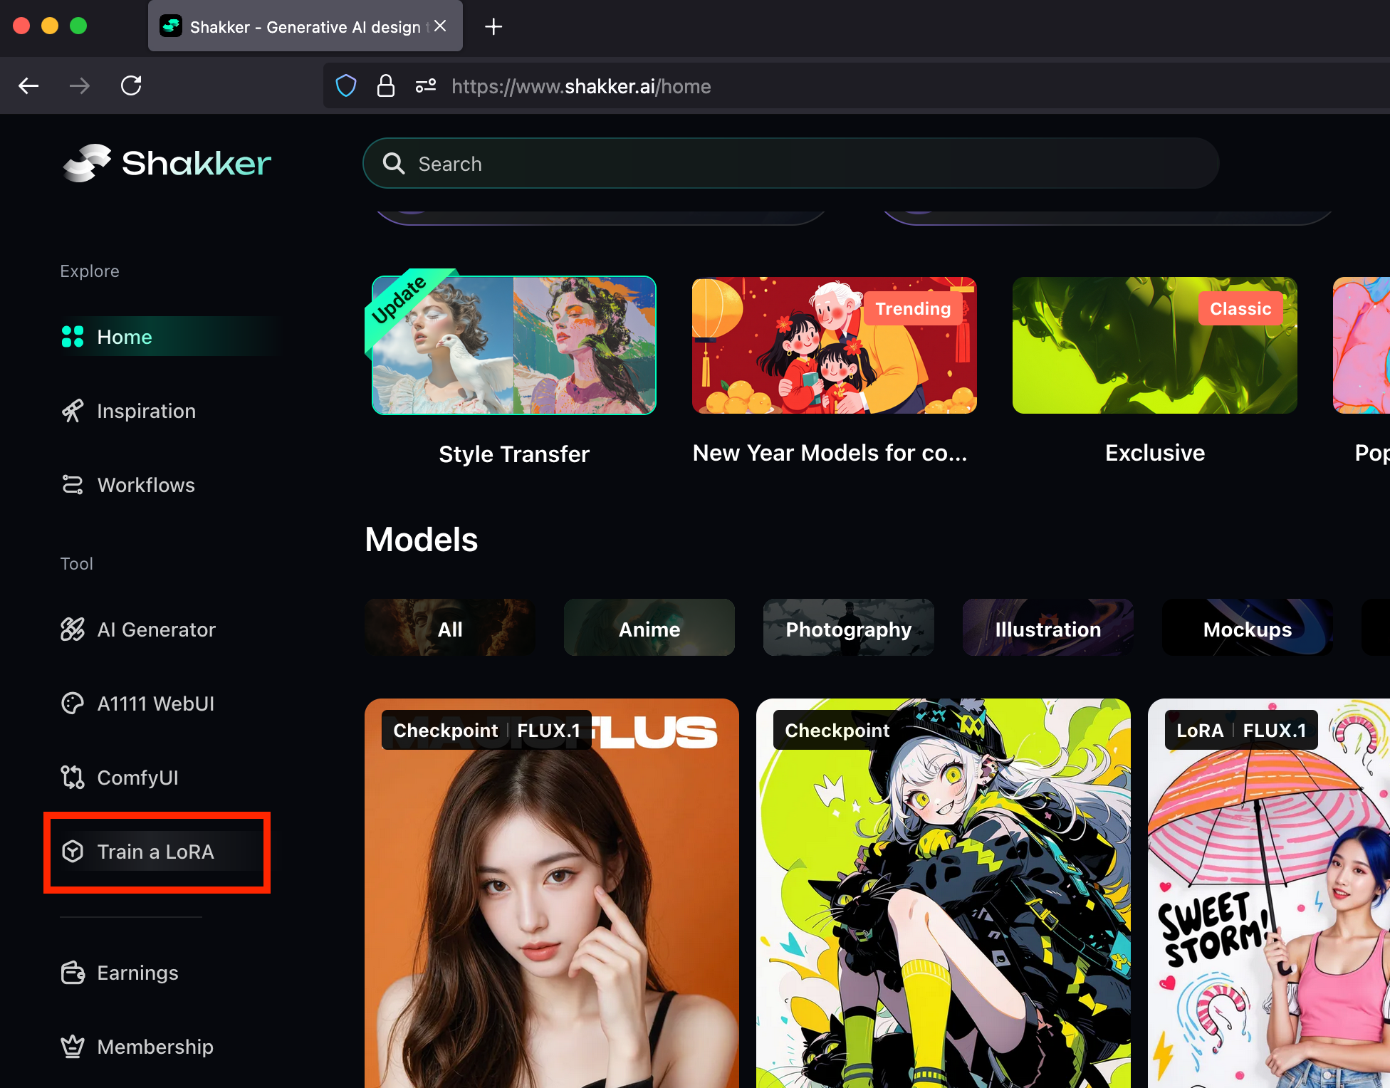Click the AI Generator icon
The image size is (1390, 1088).
pos(73,629)
